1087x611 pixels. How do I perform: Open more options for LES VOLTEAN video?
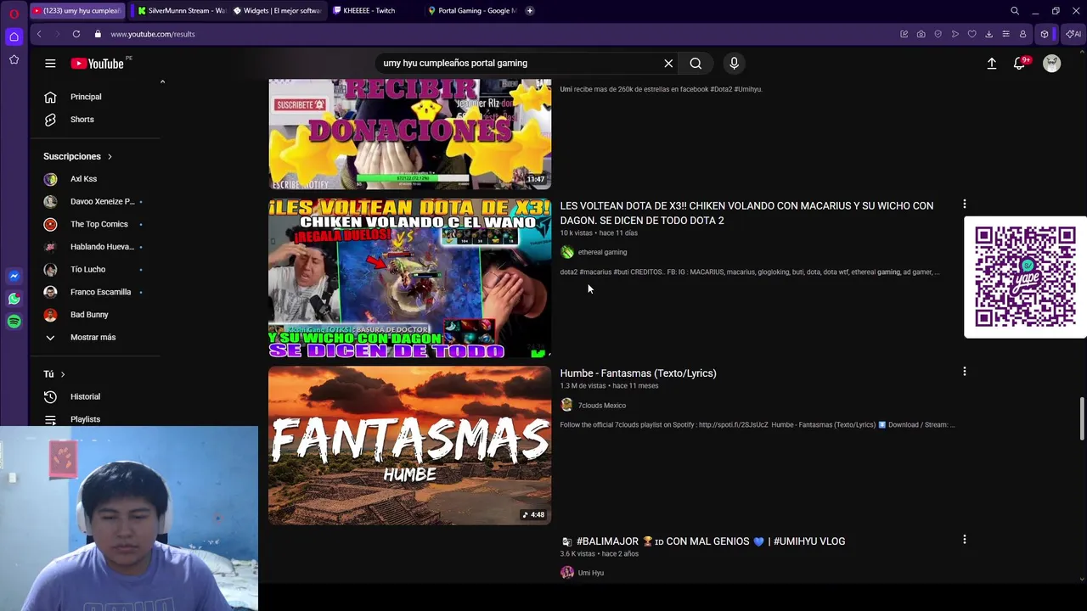(x=964, y=205)
